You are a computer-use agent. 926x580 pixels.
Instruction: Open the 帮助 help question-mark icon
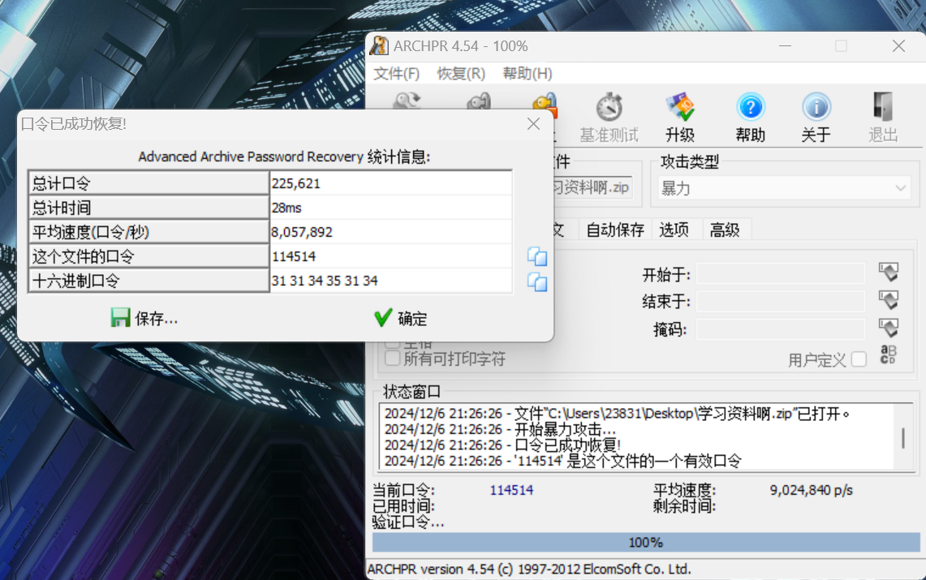751,107
